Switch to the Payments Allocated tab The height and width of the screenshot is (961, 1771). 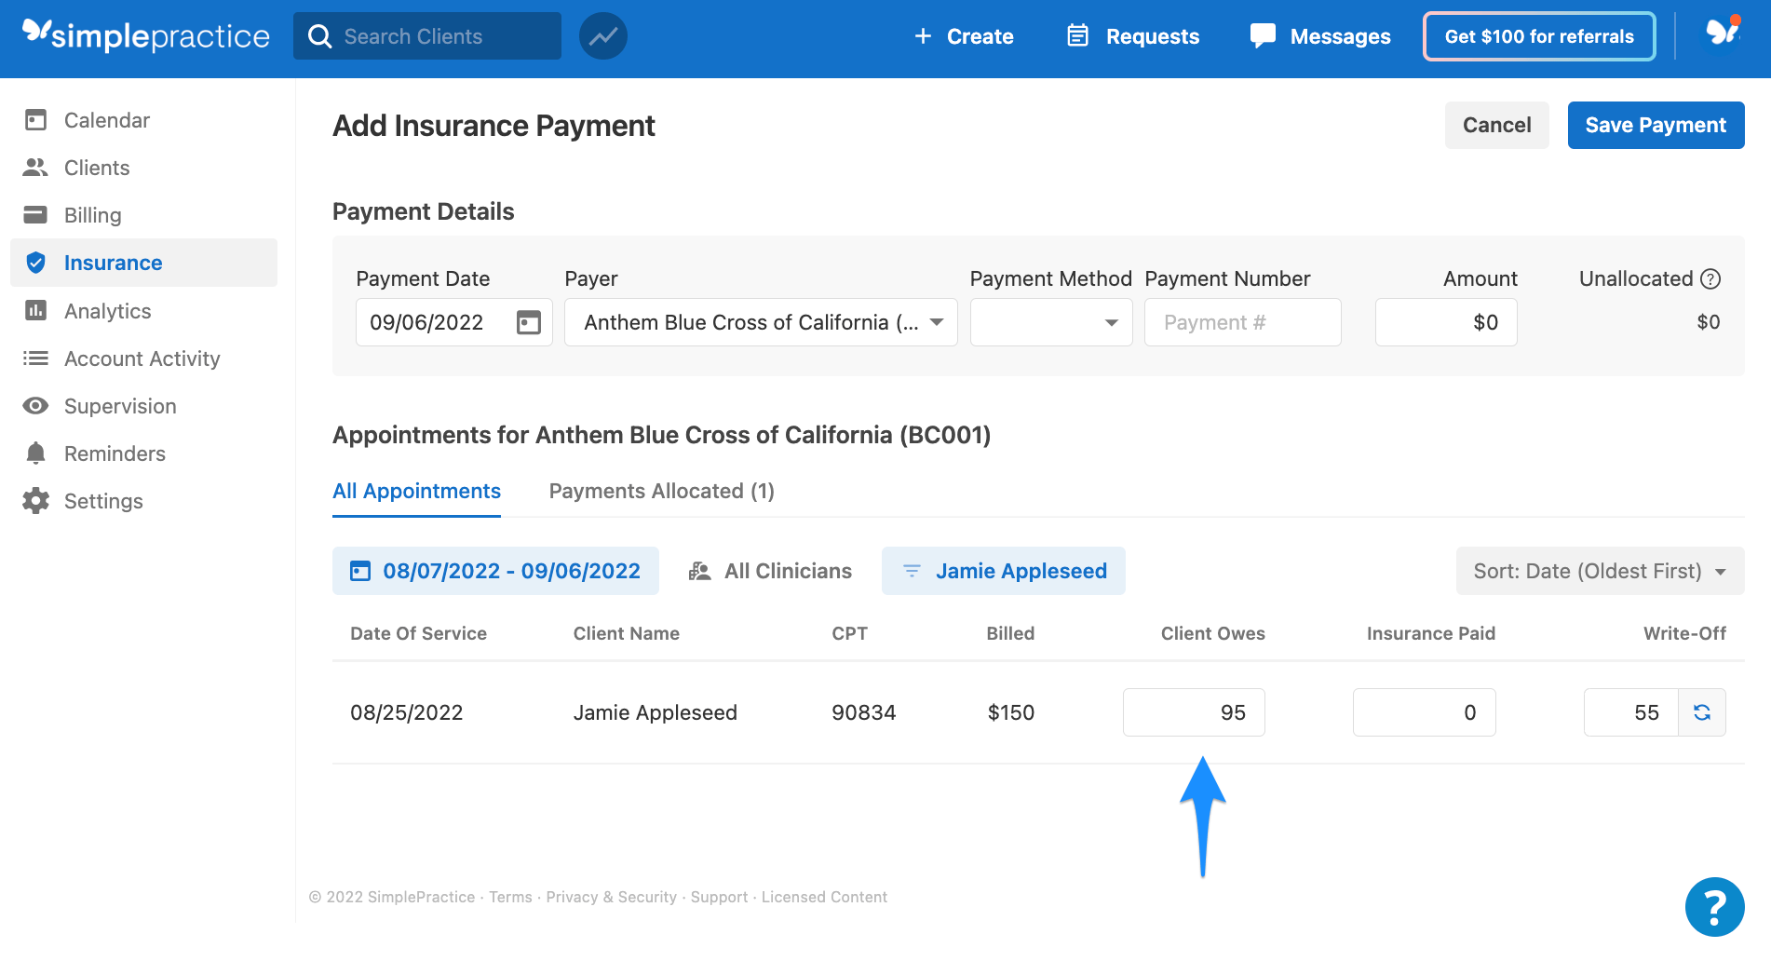pos(660,491)
